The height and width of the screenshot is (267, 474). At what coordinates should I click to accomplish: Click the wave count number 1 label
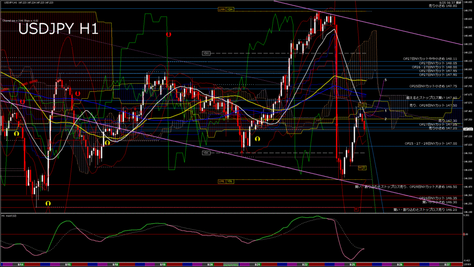point(386,111)
